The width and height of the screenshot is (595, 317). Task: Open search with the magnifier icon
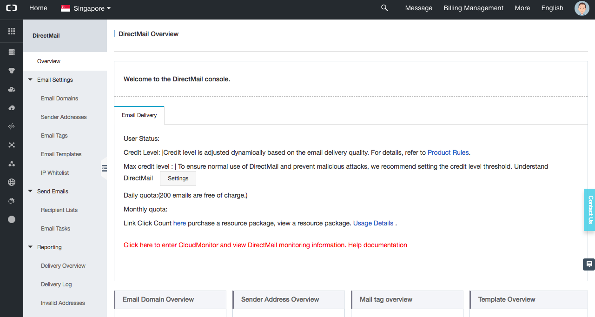click(384, 8)
